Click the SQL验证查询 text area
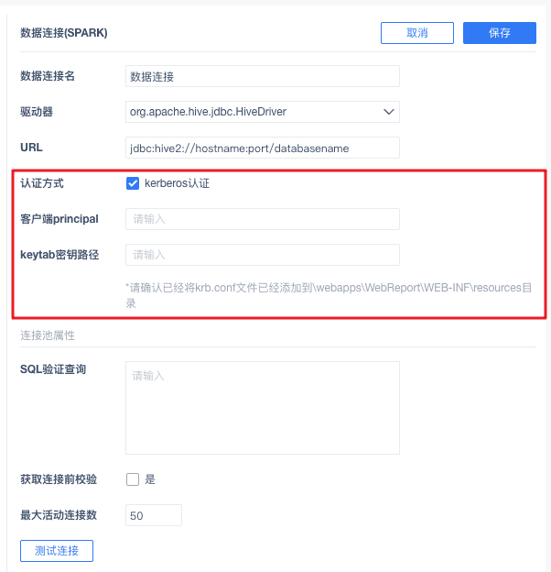551x572 pixels. tap(262, 408)
